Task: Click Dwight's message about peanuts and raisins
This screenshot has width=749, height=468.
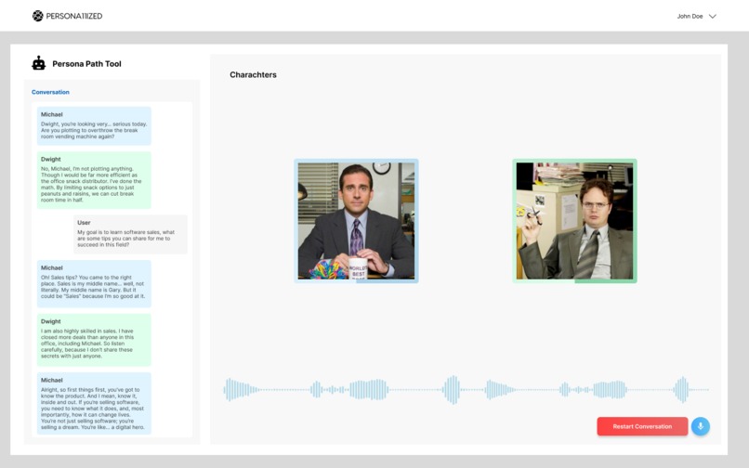Action: (x=94, y=180)
